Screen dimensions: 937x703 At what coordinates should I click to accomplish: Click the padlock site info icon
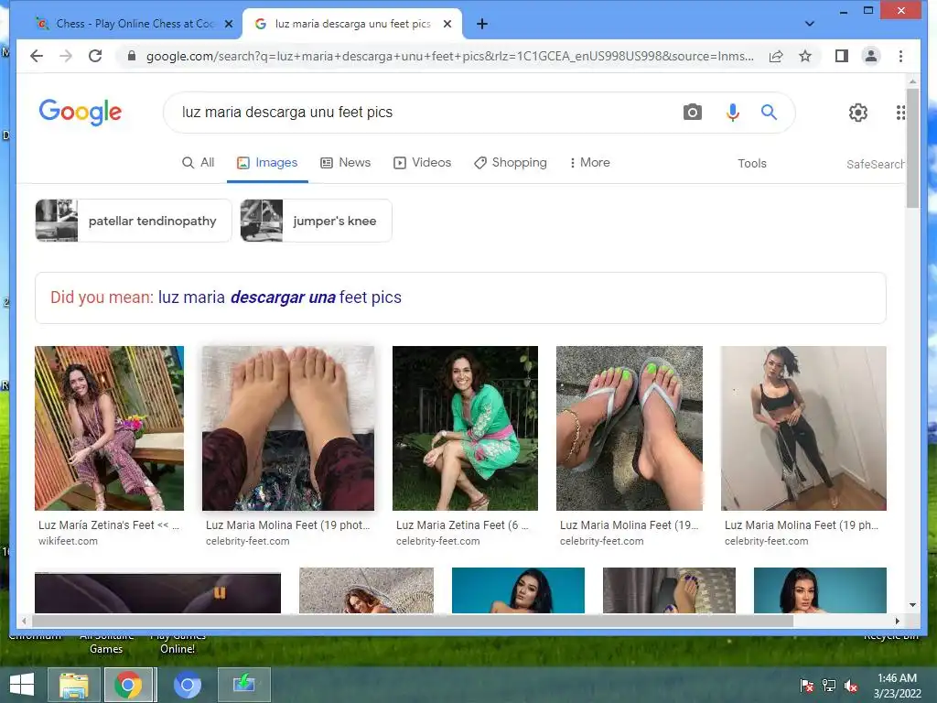click(132, 56)
